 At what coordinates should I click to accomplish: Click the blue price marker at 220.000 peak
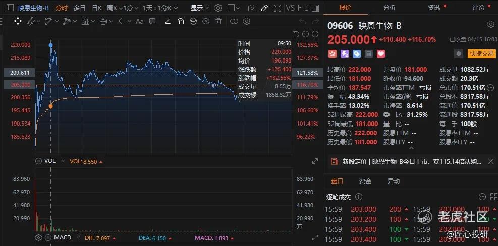(x=51, y=45)
